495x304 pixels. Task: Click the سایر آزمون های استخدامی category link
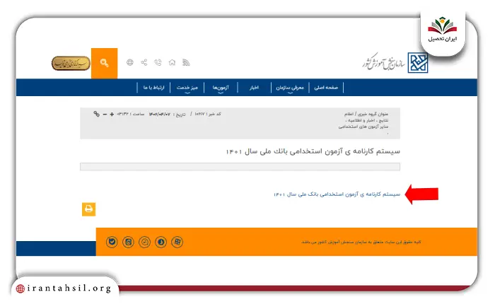pos(363,127)
